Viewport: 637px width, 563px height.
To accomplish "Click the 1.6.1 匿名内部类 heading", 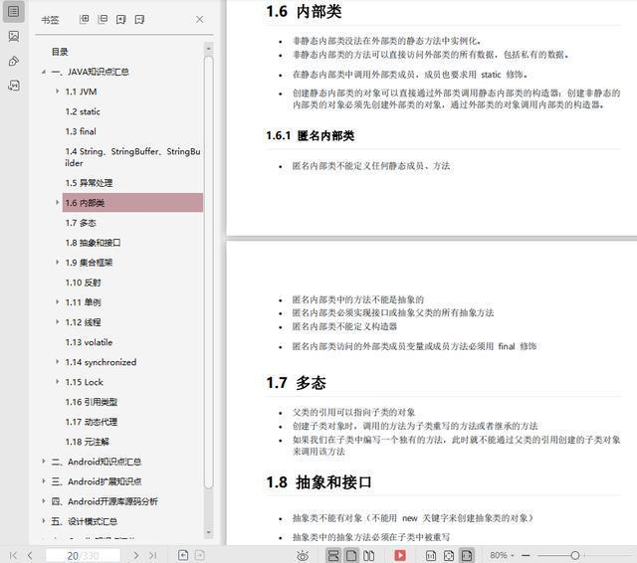I will [310, 135].
